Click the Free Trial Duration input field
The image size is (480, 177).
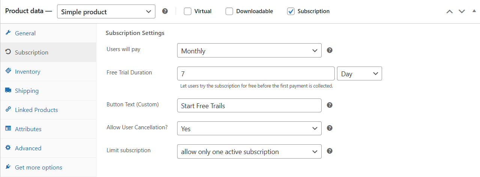pos(256,74)
